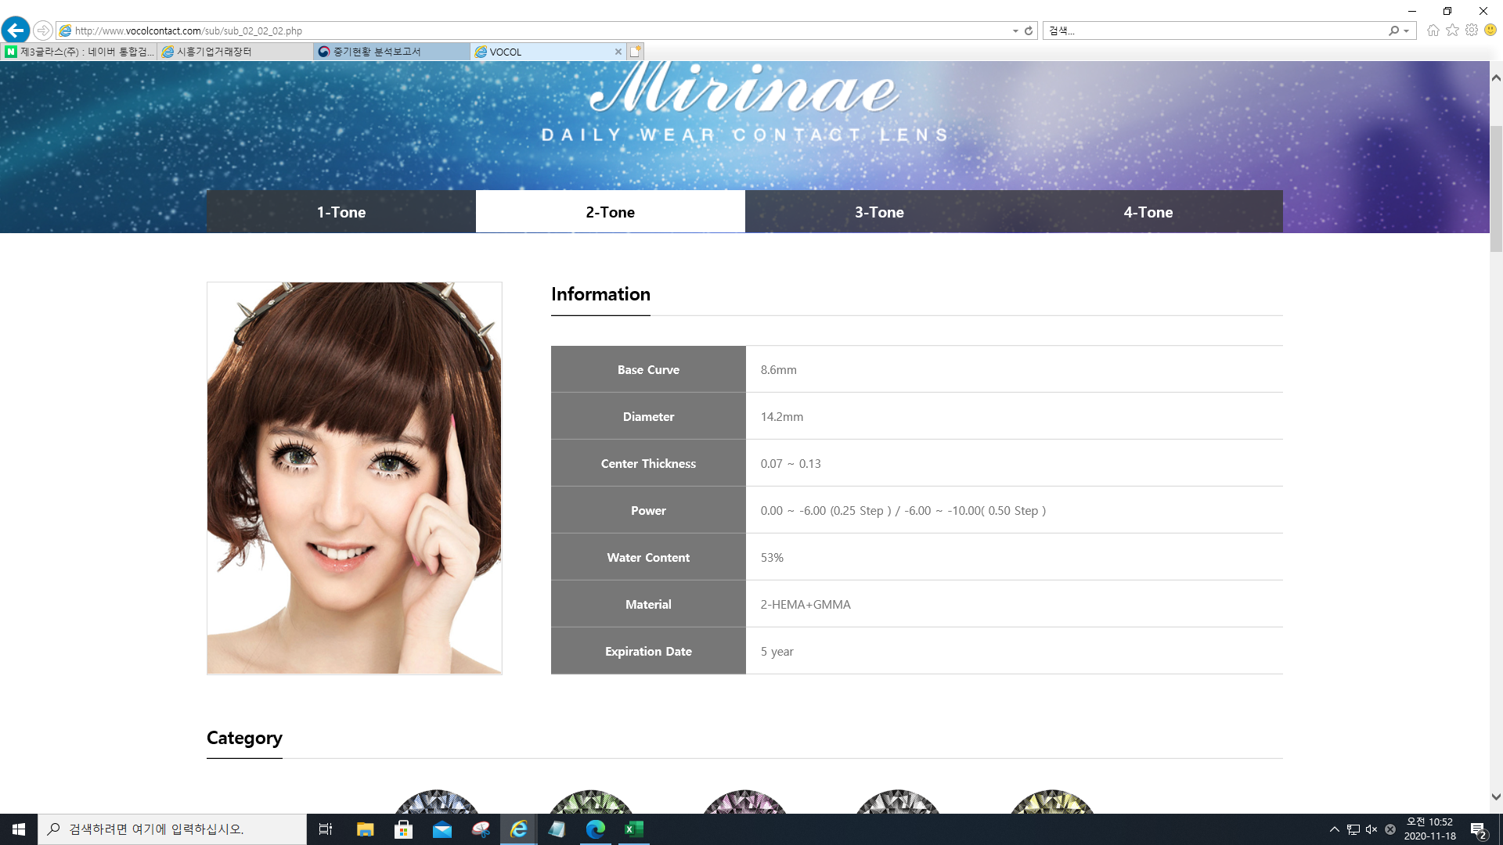Click the 5 year value
1503x845 pixels.
coord(777,652)
